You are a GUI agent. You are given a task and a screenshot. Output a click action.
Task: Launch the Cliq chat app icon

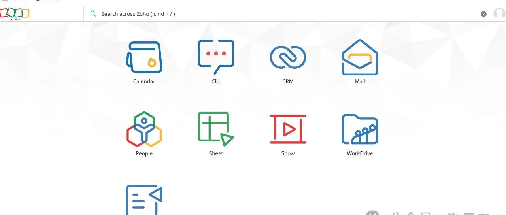[216, 57]
